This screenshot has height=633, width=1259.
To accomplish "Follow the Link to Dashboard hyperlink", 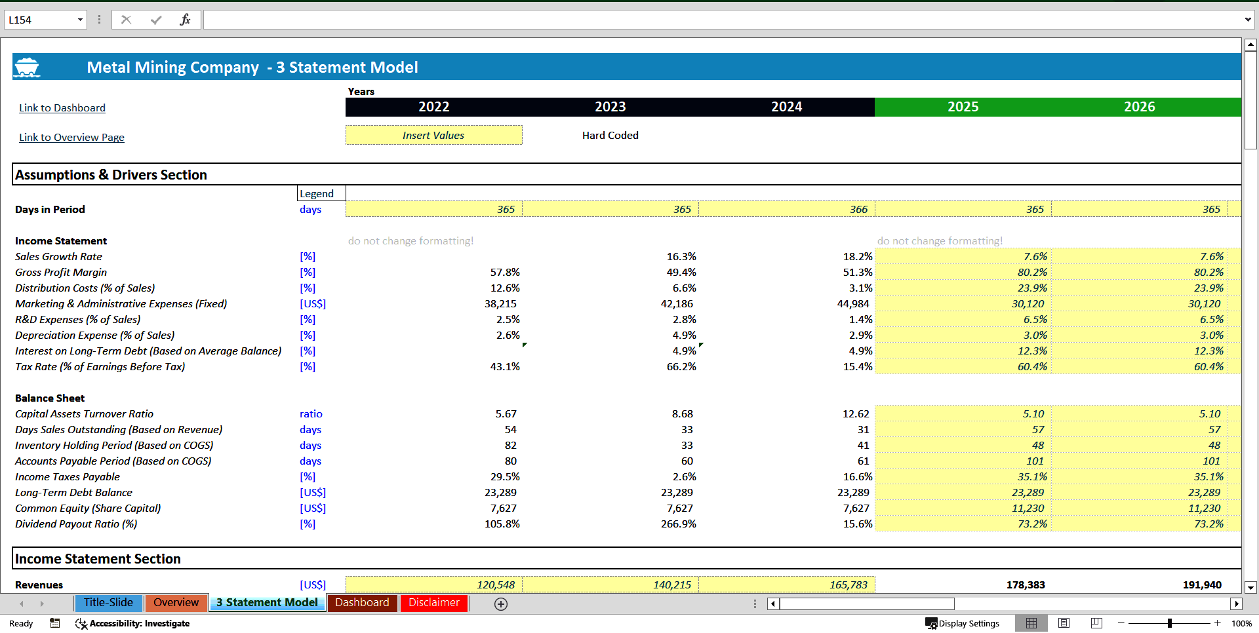I will (62, 108).
